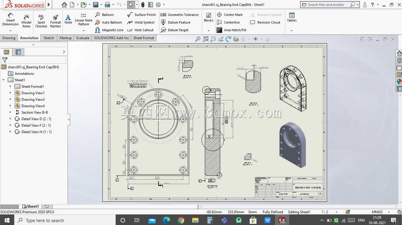Screen dimensions: 402x225
Task: Open the Tables tool
Action: tap(292, 18)
